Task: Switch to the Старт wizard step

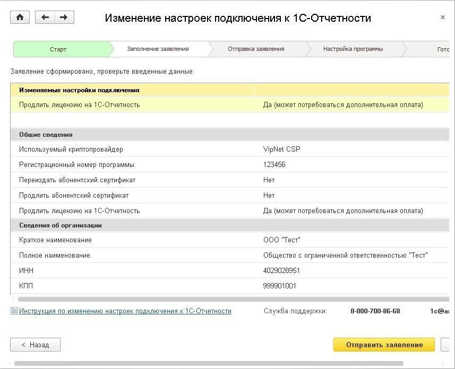Action: (x=58, y=49)
